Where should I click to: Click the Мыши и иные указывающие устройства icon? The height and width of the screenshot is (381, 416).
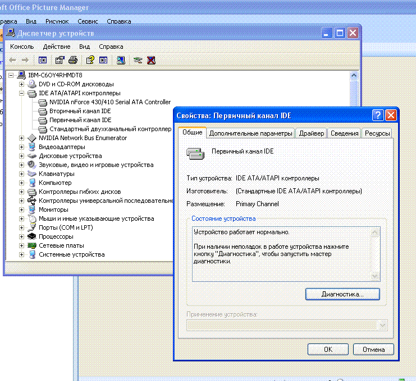(x=32, y=219)
